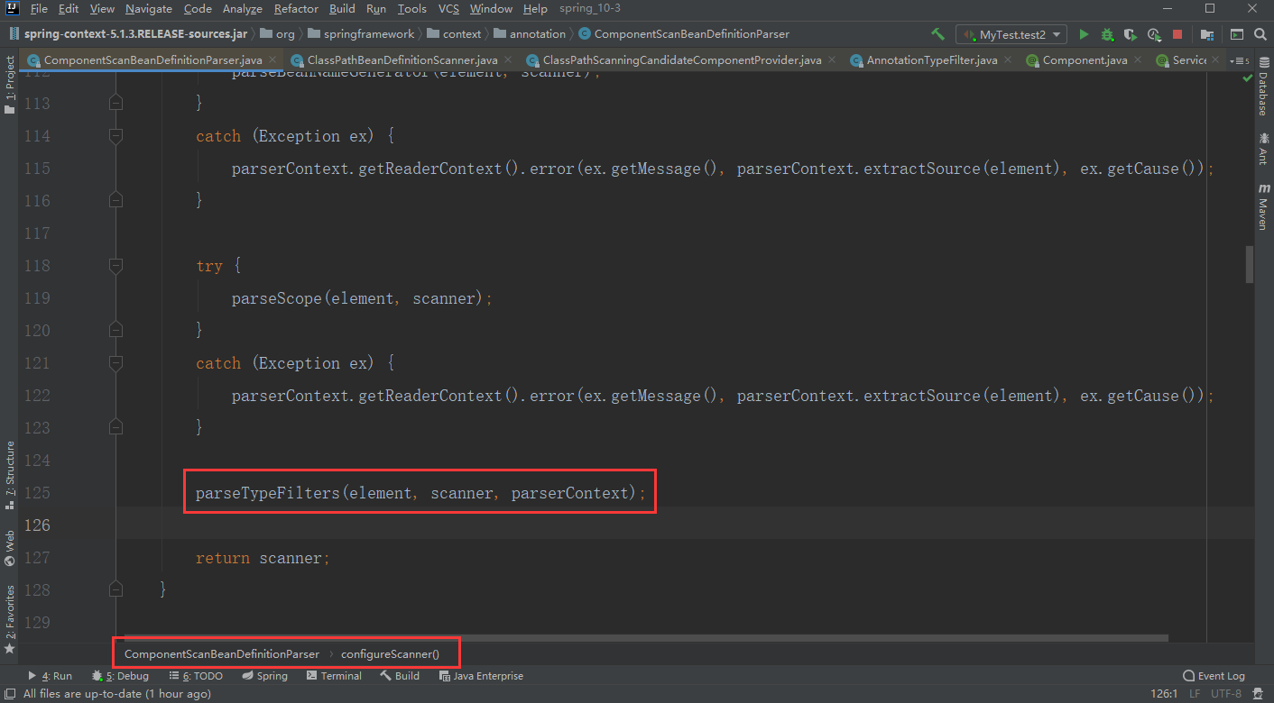Click the LF line separator selector

pyautogui.click(x=1195, y=694)
